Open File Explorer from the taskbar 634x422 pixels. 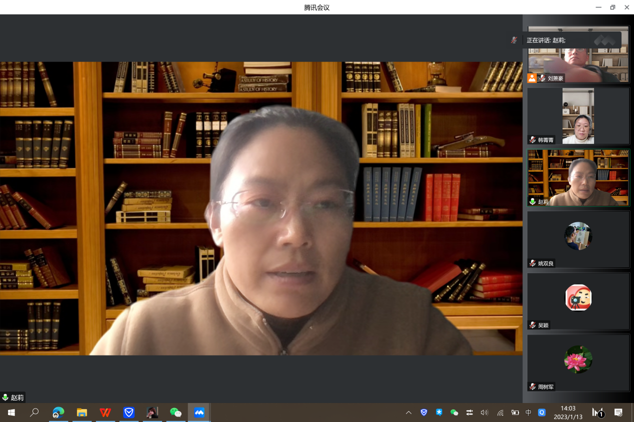(82, 413)
